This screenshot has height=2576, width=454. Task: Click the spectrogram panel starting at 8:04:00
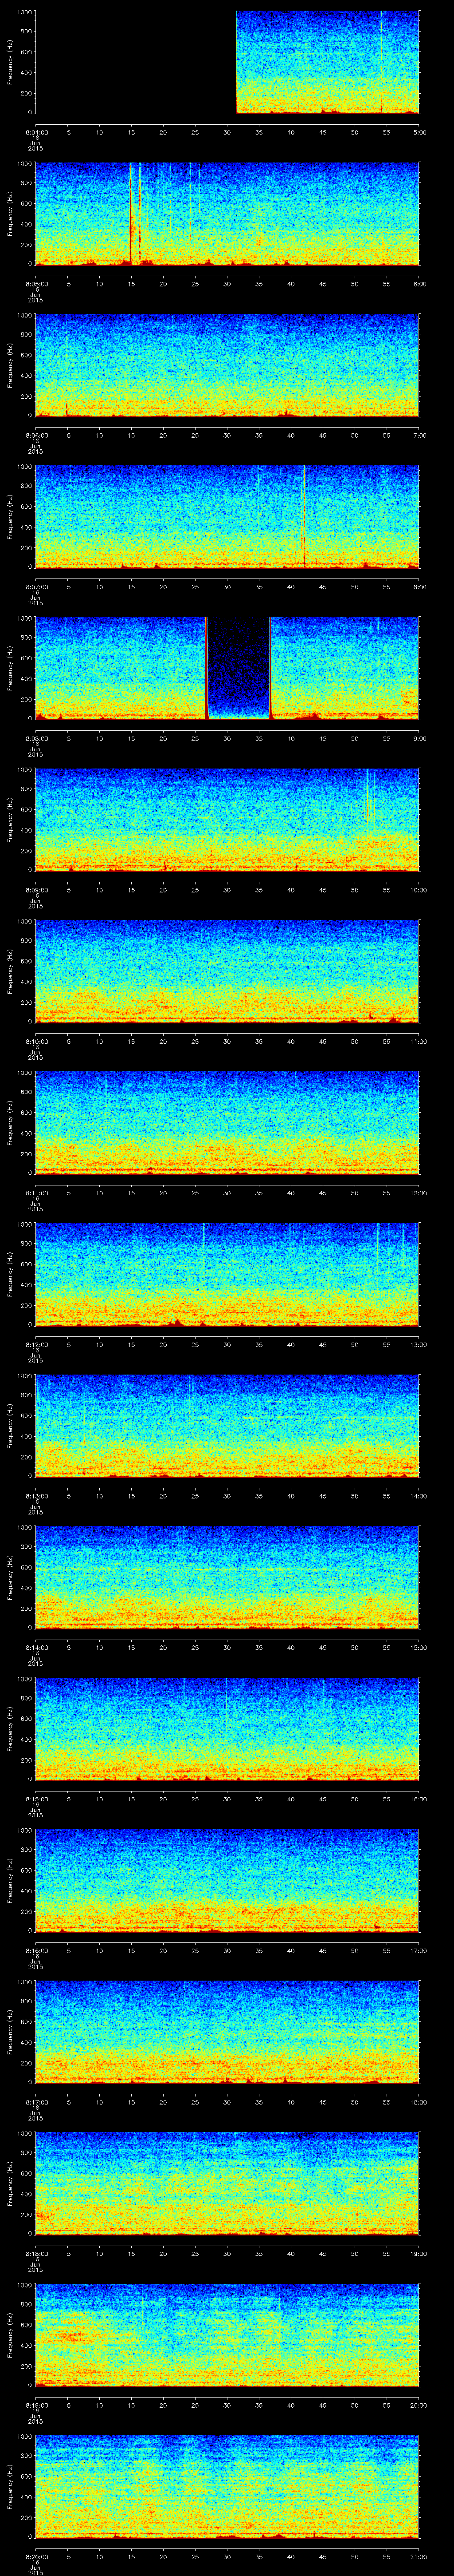(x=227, y=62)
